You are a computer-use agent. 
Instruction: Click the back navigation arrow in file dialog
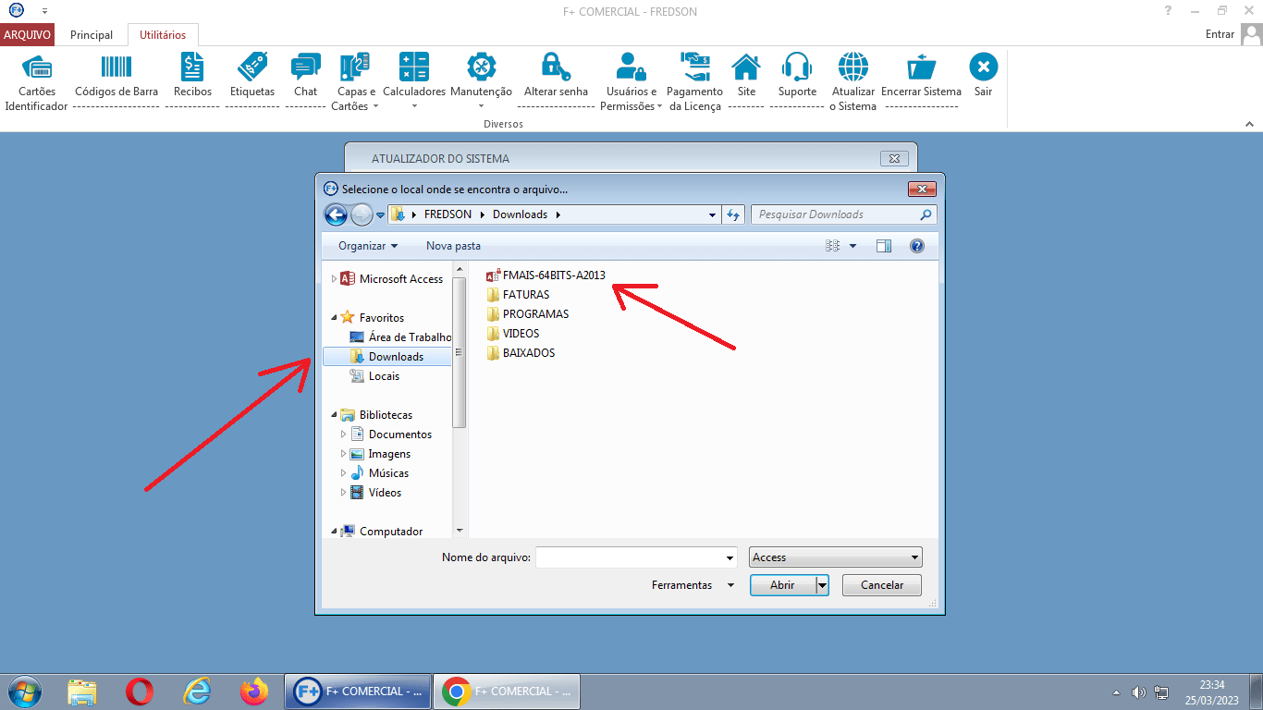(335, 214)
